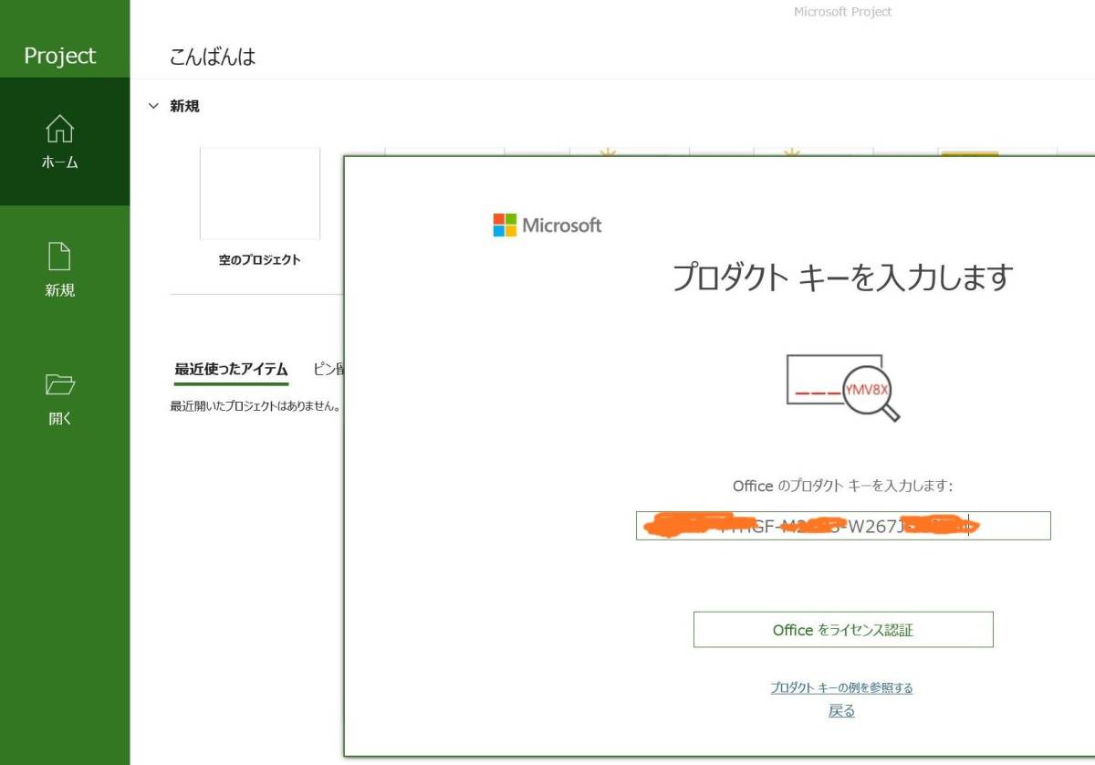Switch to the ピン留め tab
This screenshot has height=765, width=1095.
pos(328,370)
